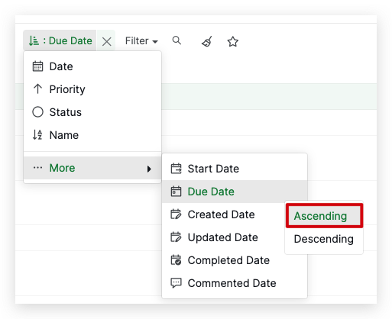Choose Priority from the sort menu

tap(92, 89)
